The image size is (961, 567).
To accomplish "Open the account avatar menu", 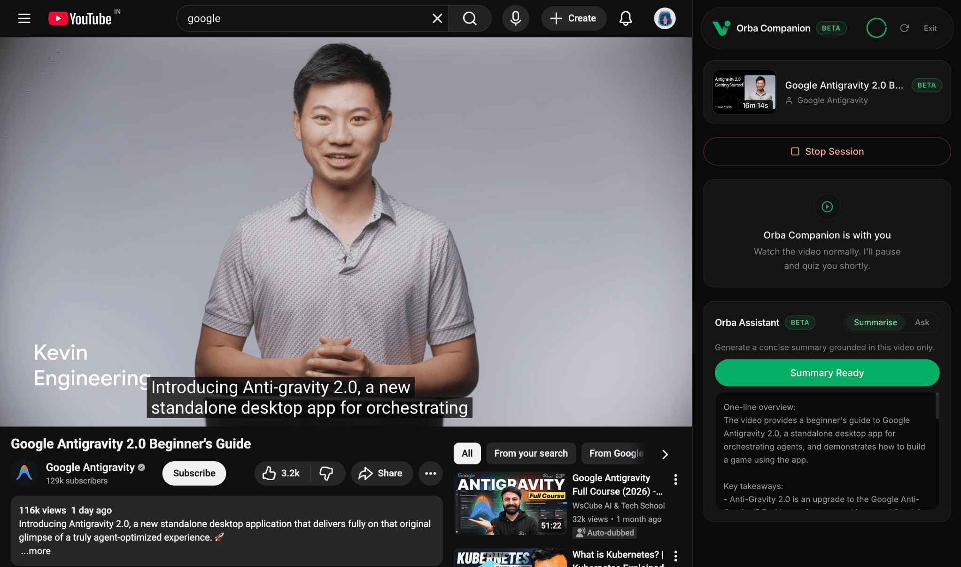I will [665, 18].
